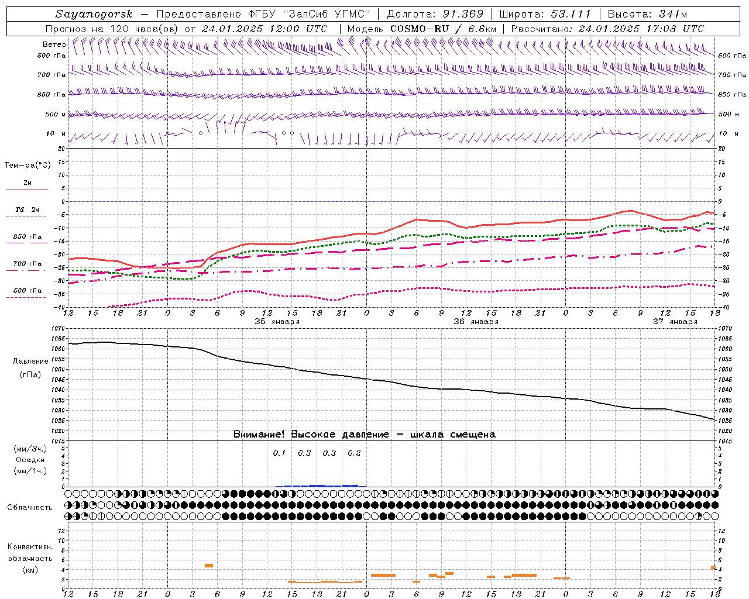Click the 'Модель COSMO-RU / 6.6км' label
Screen dimensions: 749x599
[422, 29]
